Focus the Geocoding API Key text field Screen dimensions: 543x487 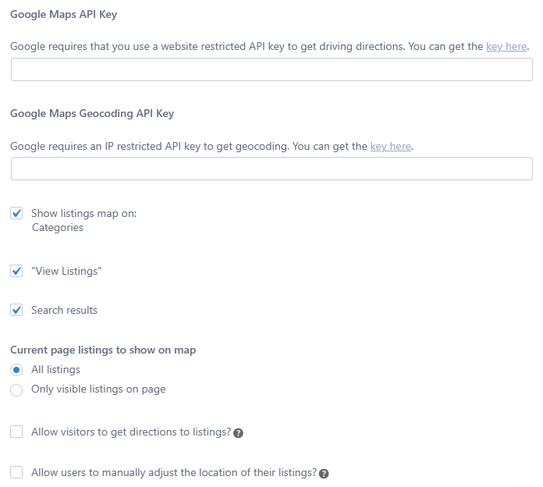[271, 169]
